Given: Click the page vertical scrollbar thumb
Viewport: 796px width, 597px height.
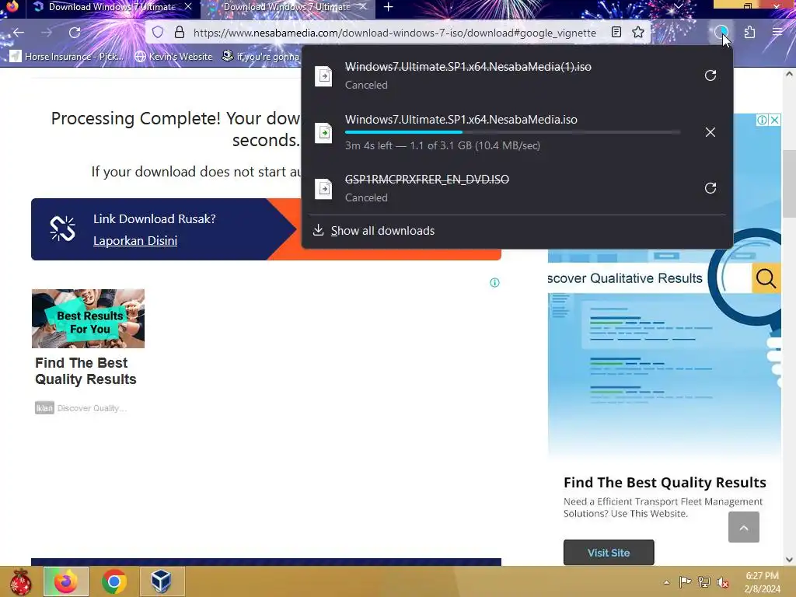Looking at the screenshot, I should coord(789,183).
